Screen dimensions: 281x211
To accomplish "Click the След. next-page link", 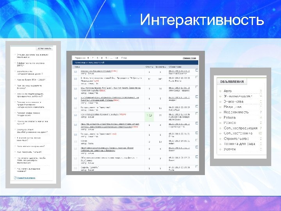I will (x=124, y=58).
